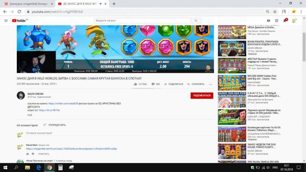
Task: Open a new browser tab
Action: point(114,4)
